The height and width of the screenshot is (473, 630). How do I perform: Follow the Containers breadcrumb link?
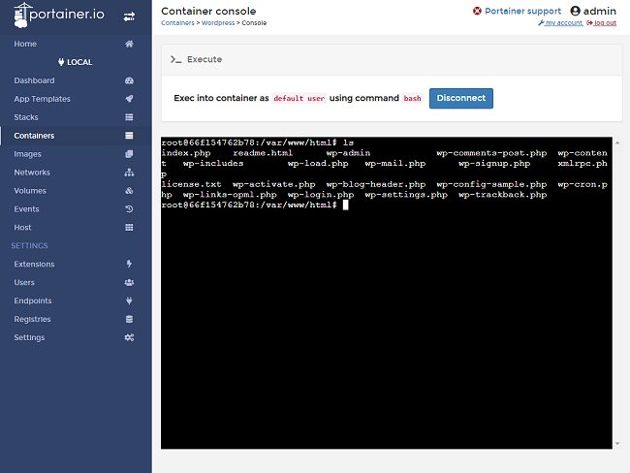(177, 23)
